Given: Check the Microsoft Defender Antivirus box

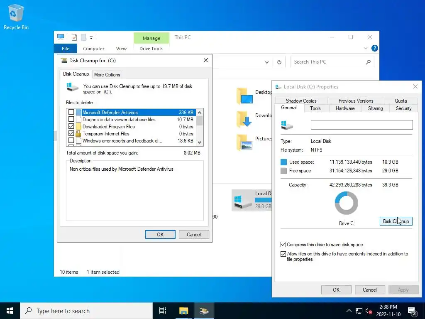Looking at the screenshot, I should (71, 112).
